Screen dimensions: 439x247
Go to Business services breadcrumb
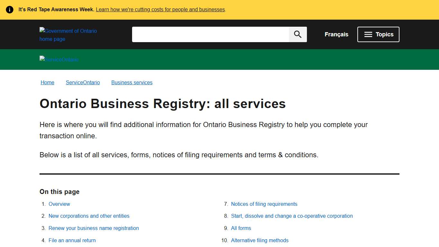131,82
